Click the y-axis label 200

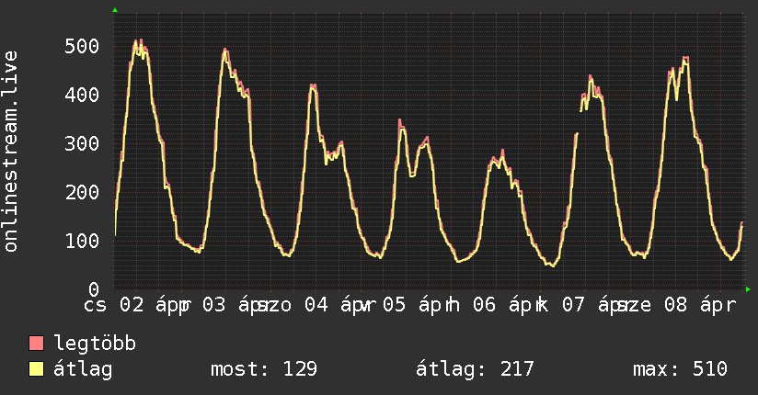pos(82,192)
